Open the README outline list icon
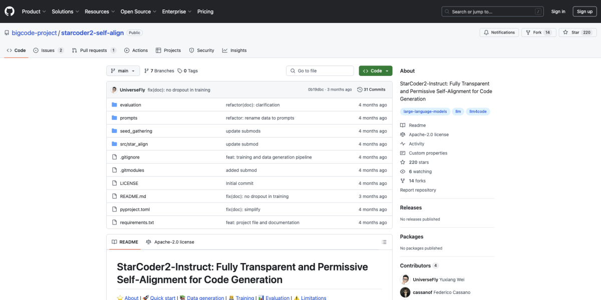Screen dimensions: 601x300 (x=384, y=242)
